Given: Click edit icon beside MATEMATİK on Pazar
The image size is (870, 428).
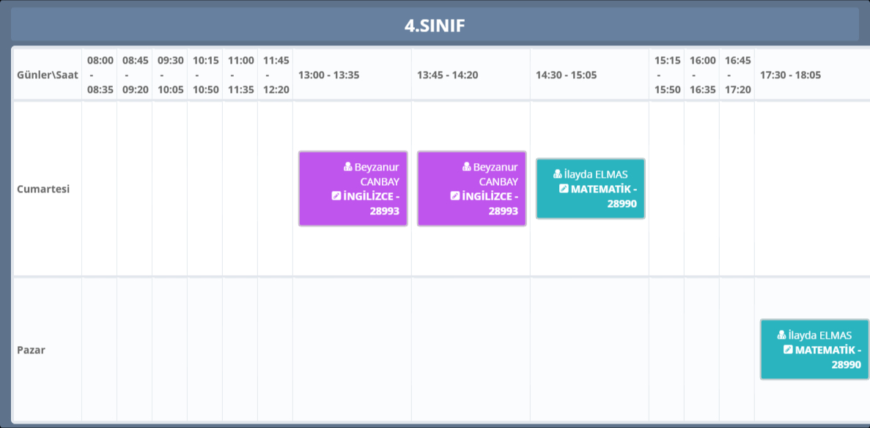Looking at the screenshot, I should coord(788,350).
